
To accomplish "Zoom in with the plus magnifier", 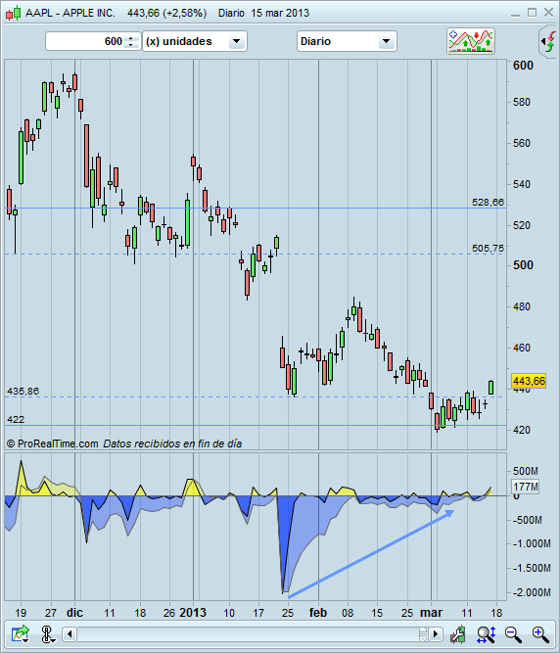I will [540, 634].
